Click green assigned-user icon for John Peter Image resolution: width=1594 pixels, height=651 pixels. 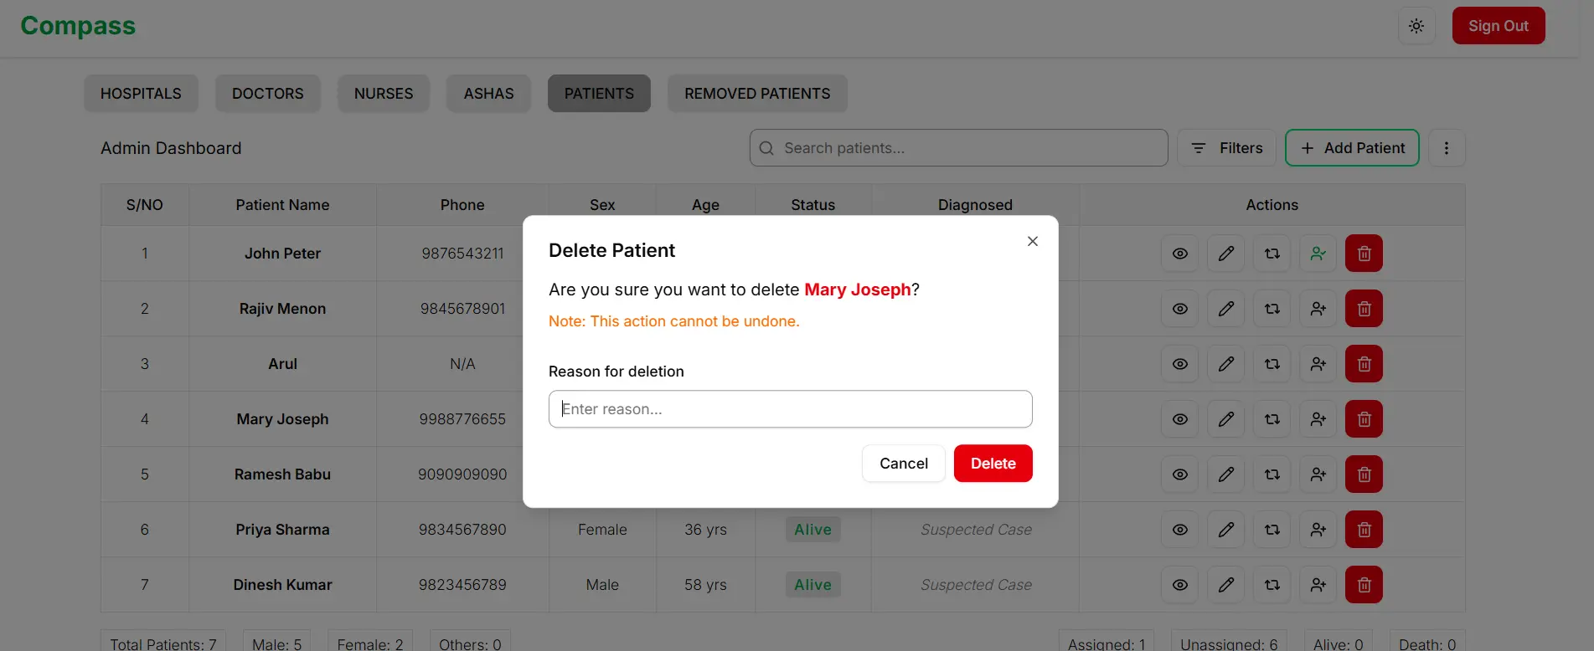coord(1318,254)
